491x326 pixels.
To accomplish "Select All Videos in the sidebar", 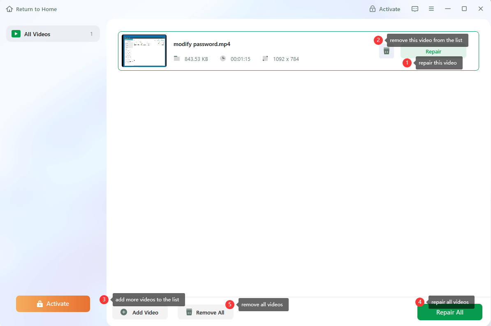I will point(53,34).
